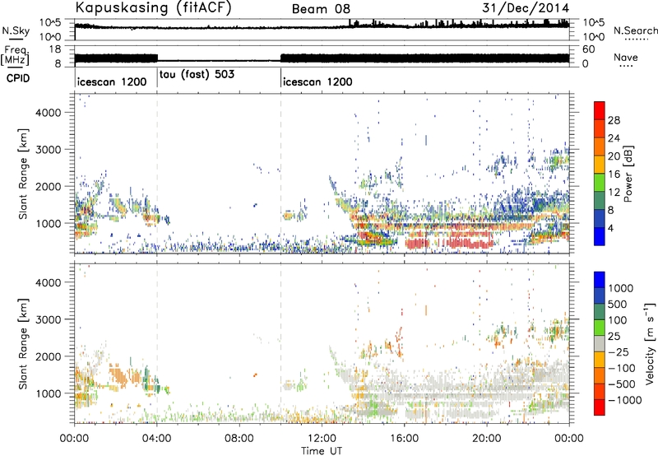Click the 'tau (fast) 503' CPID entry
658x456 pixels.
click(x=197, y=74)
